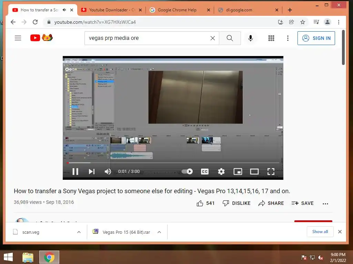The width and height of the screenshot is (353, 264).
Task: Mute the video player volume
Action: point(108,172)
